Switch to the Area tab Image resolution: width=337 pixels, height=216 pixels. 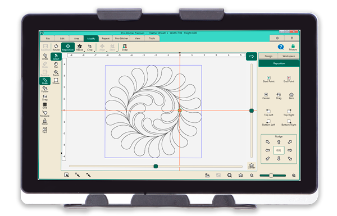point(77,39)
